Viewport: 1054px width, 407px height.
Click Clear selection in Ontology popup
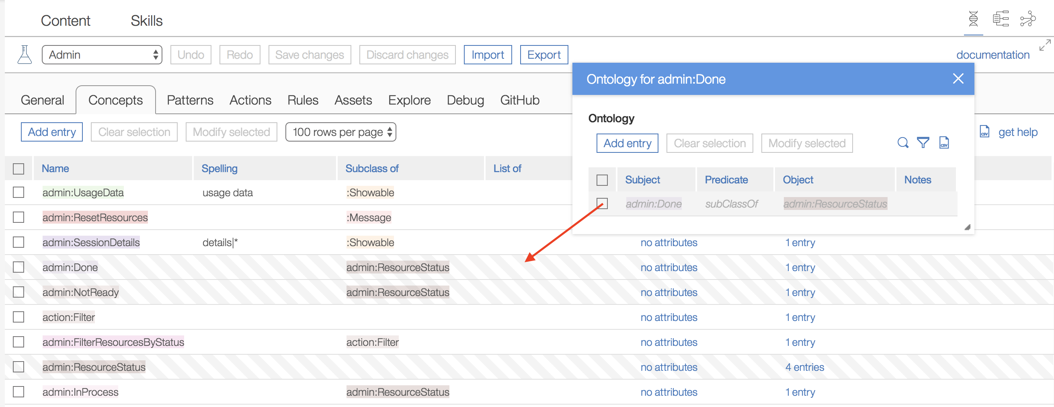(x=710, y=143)
